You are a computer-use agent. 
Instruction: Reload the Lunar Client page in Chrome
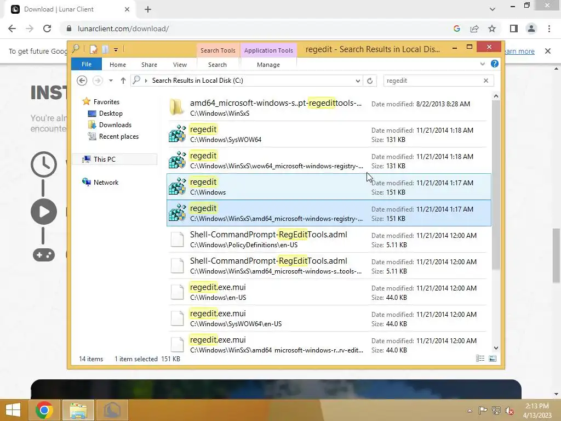click(47, 29)
